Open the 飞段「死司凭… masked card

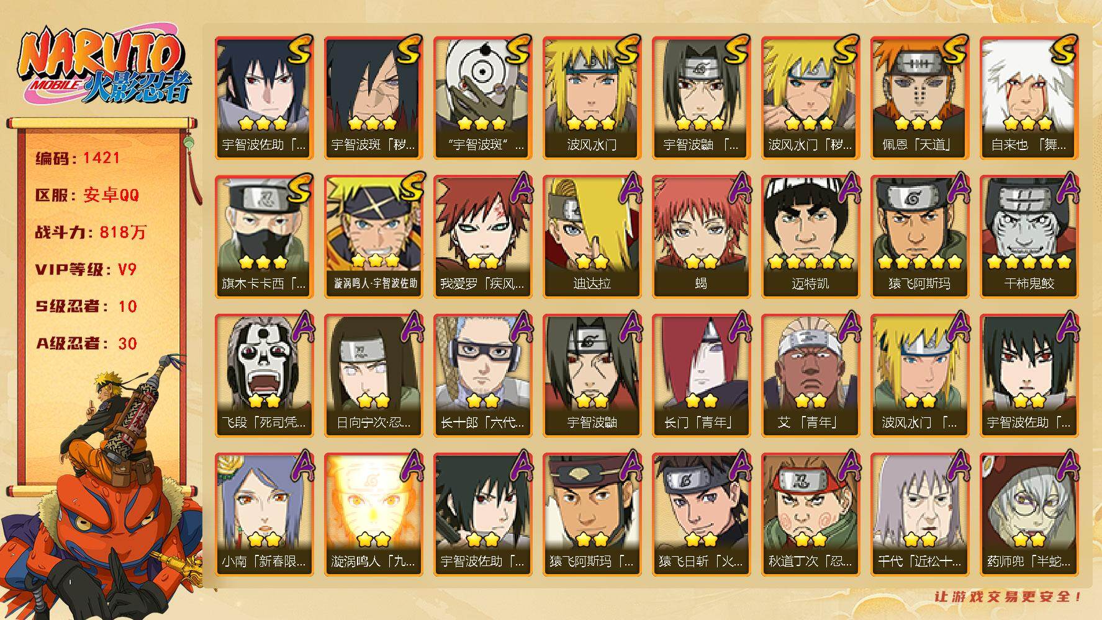[x=264, y=375]
